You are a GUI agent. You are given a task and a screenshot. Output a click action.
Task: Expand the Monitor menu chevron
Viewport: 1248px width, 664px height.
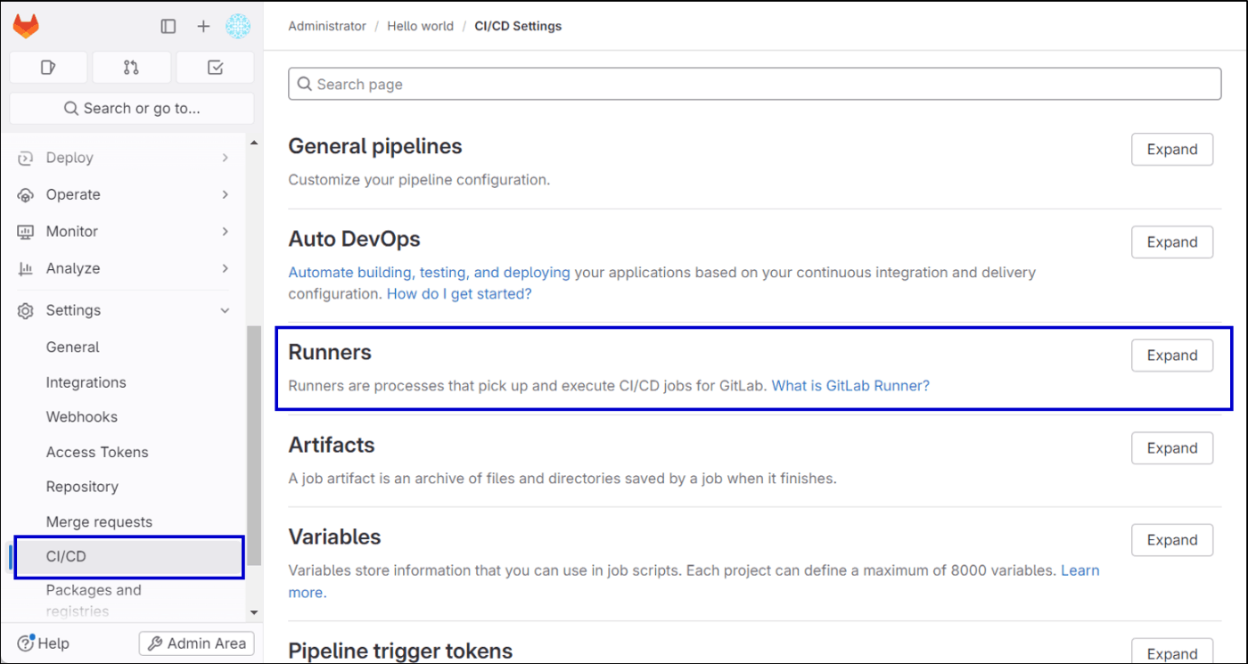point(225,231)
